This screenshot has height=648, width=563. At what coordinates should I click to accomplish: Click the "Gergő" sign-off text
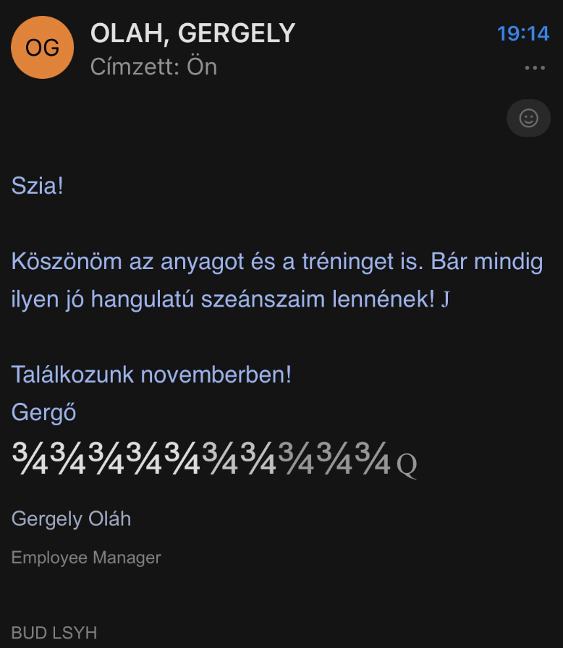[x=43, y=412]
